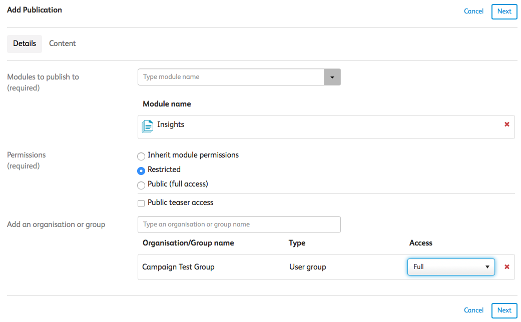Click the Public teaser access label
521x322 pixels.
tap(180, 202)
